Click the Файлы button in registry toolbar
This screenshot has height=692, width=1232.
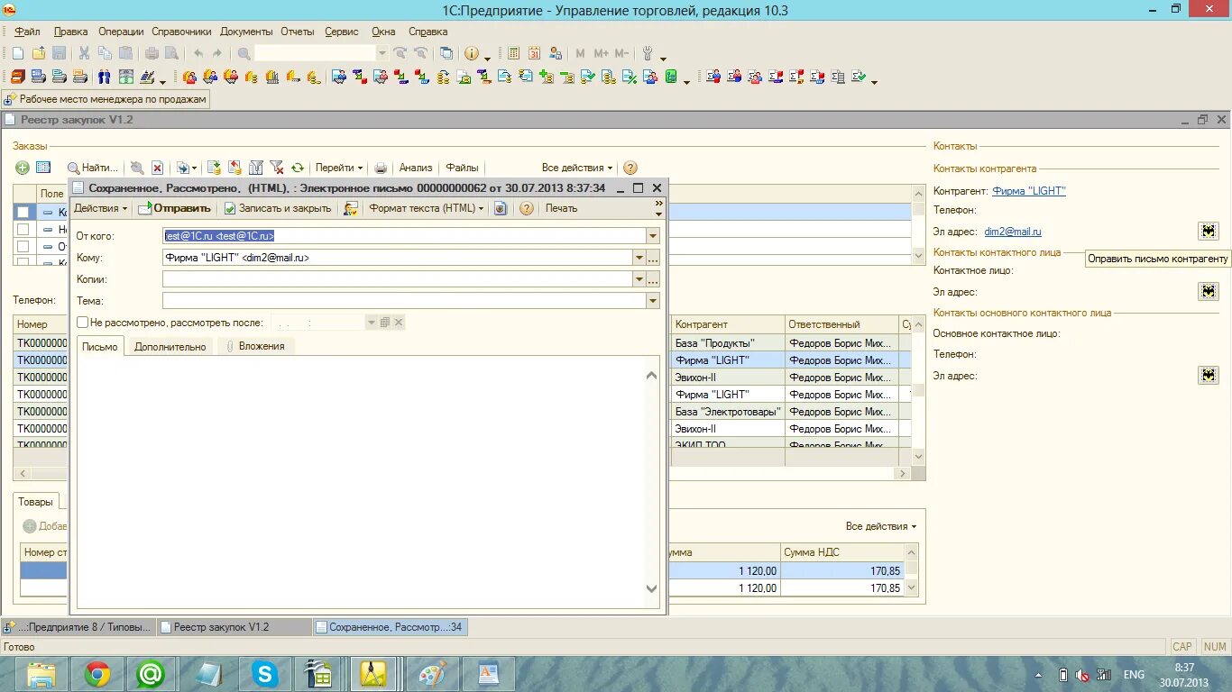pyautogui.click(x=462, y=168)
